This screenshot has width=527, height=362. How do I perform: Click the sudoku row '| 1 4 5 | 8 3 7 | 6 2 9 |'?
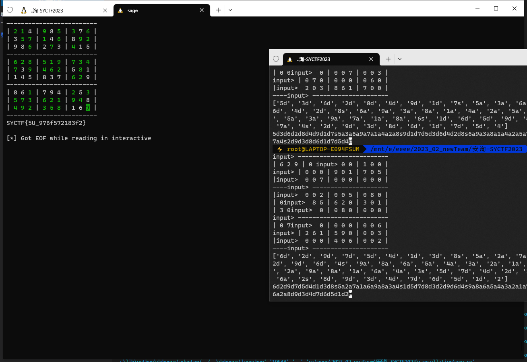click(52, 77)
